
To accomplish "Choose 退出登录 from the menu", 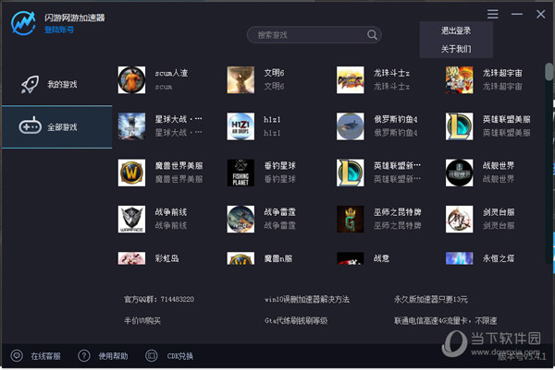I will tap(456, 30).
